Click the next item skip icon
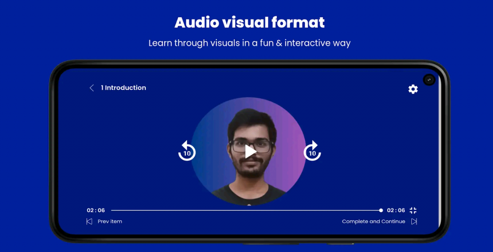This screenshot has height=252, width=493. (x=414, y=221)
